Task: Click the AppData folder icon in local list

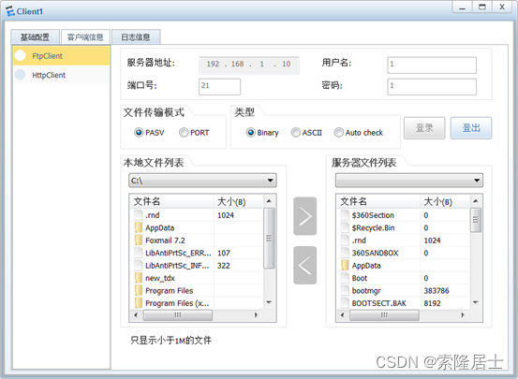Action: [x=138, y=227]
